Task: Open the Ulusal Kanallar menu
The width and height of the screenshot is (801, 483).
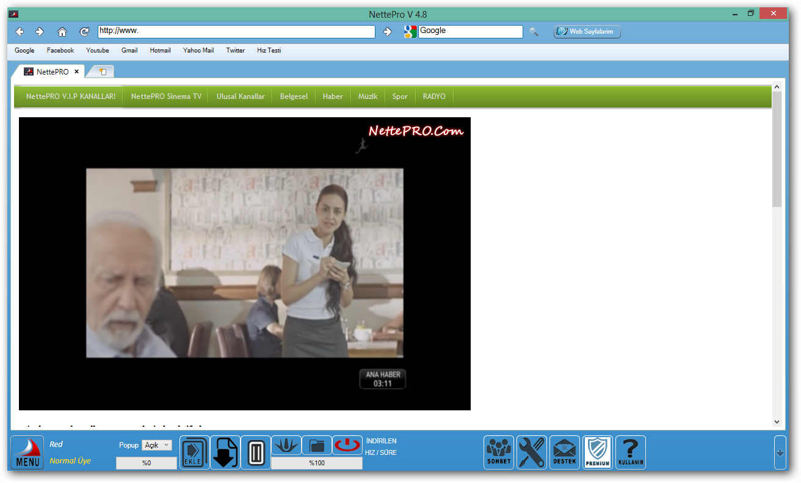Action: pos(241,96)
